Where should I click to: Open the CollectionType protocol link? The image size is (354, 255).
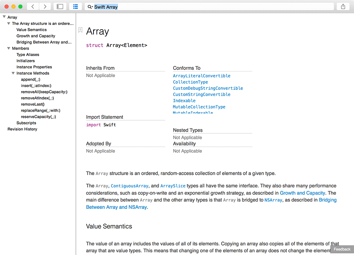tap(190, 82)
